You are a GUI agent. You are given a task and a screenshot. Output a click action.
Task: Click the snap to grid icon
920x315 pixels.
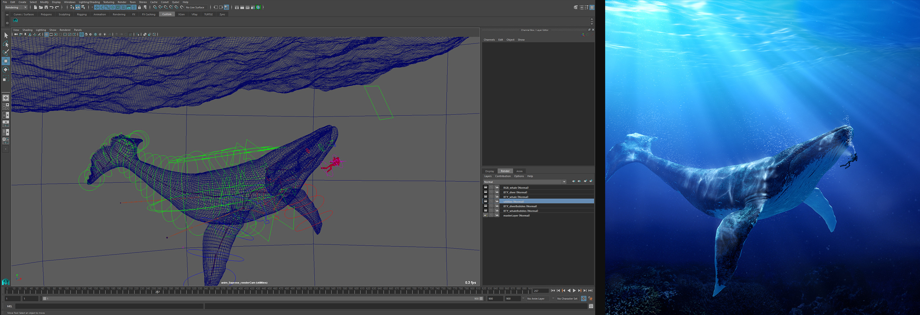coord(155,7)
